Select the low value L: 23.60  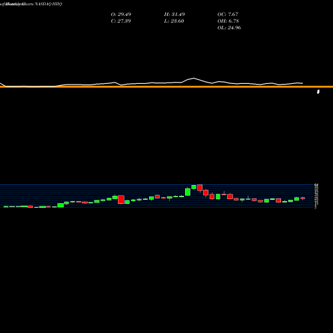(174, 21)
